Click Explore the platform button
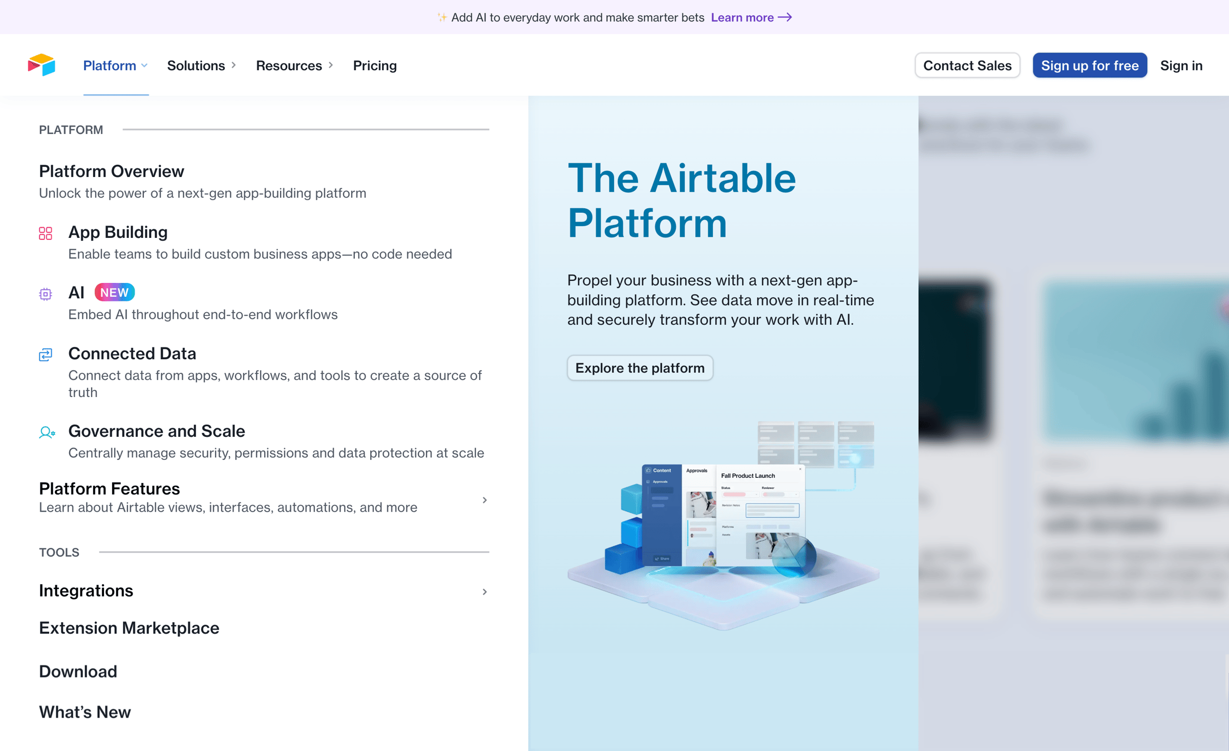Image resolution: width=1229 pixels, height=751 pixels. click(640, 368)
